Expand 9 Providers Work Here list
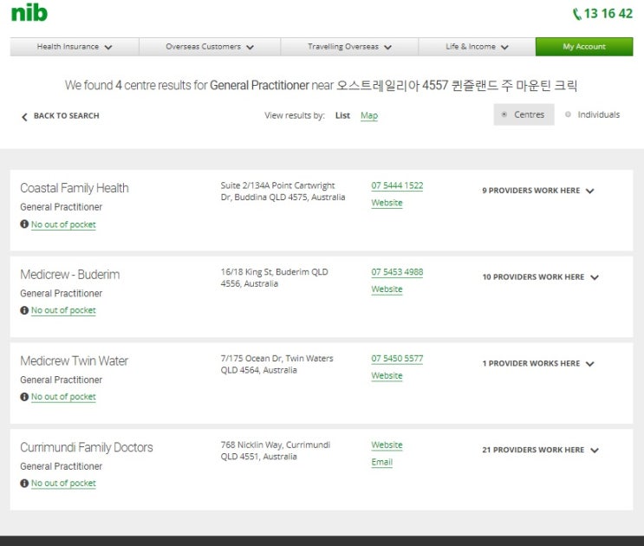644x546 pixels. tap(538, 191)
